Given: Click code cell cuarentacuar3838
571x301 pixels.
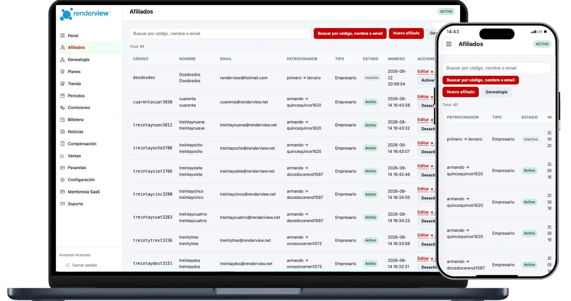Looking at the screenshot, I should point(153,102).
